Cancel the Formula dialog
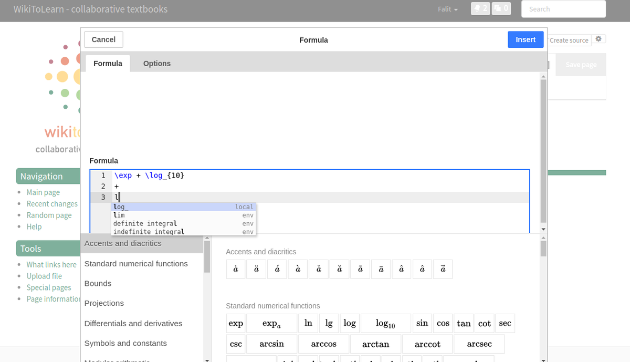The height and width of the screenshot is (362, 630). (103, 39)
